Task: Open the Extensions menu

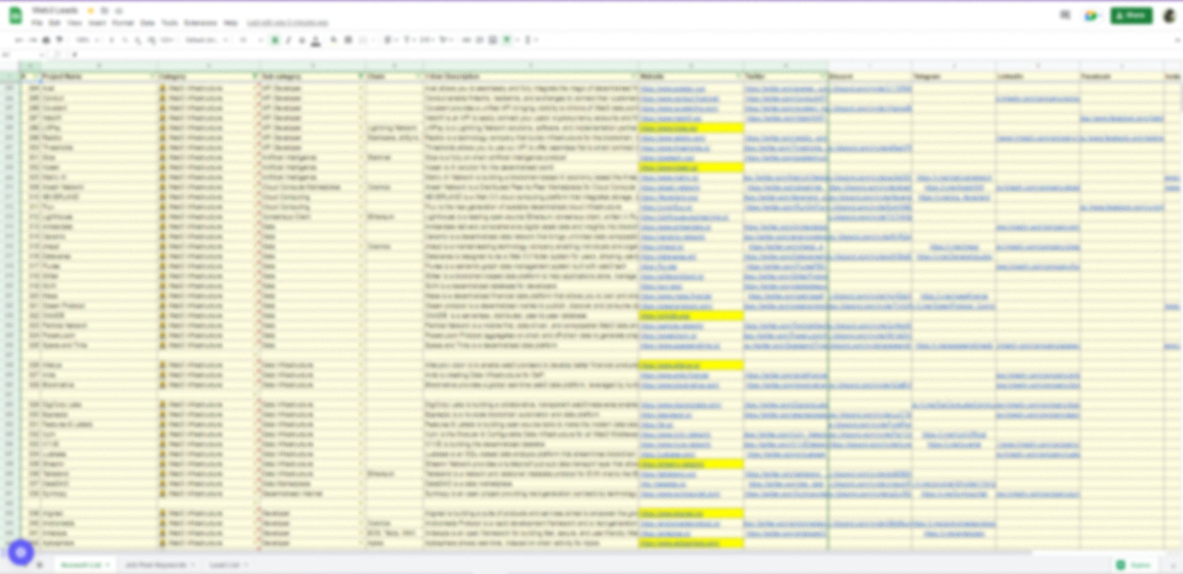Action: point(200,23)
